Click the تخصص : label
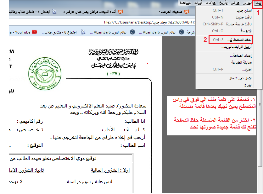 coord(30,130)
